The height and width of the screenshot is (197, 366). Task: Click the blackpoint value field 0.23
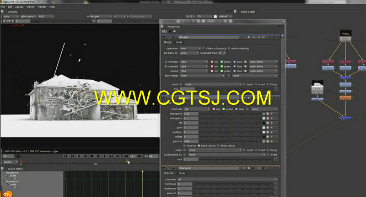point(191,114)
